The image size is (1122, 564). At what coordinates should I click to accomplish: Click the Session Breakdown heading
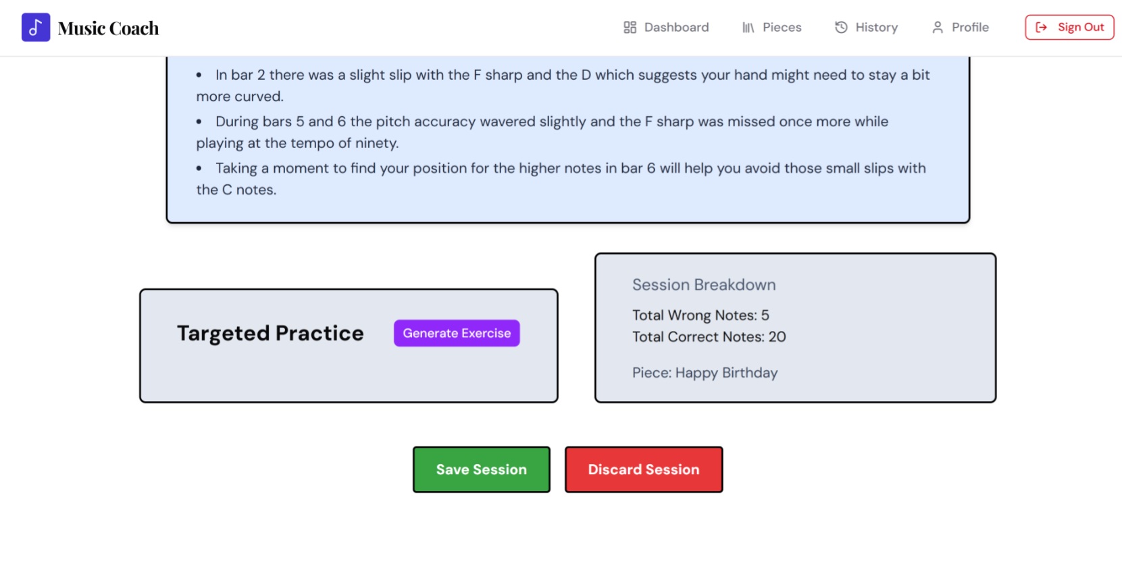click(x=704, y=285)
